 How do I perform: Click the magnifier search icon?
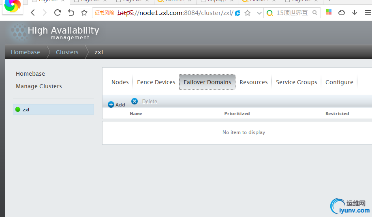(314, 13)
